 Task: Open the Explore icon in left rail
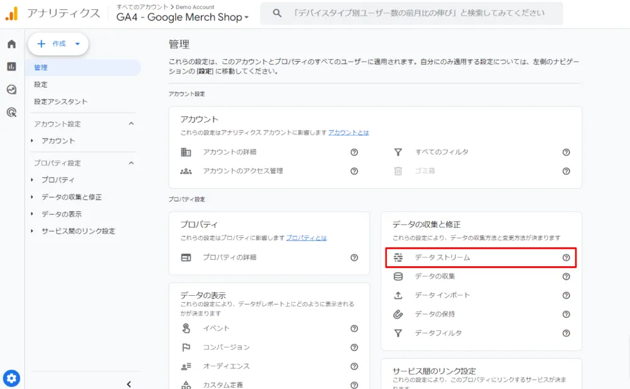tap(11, 89)
